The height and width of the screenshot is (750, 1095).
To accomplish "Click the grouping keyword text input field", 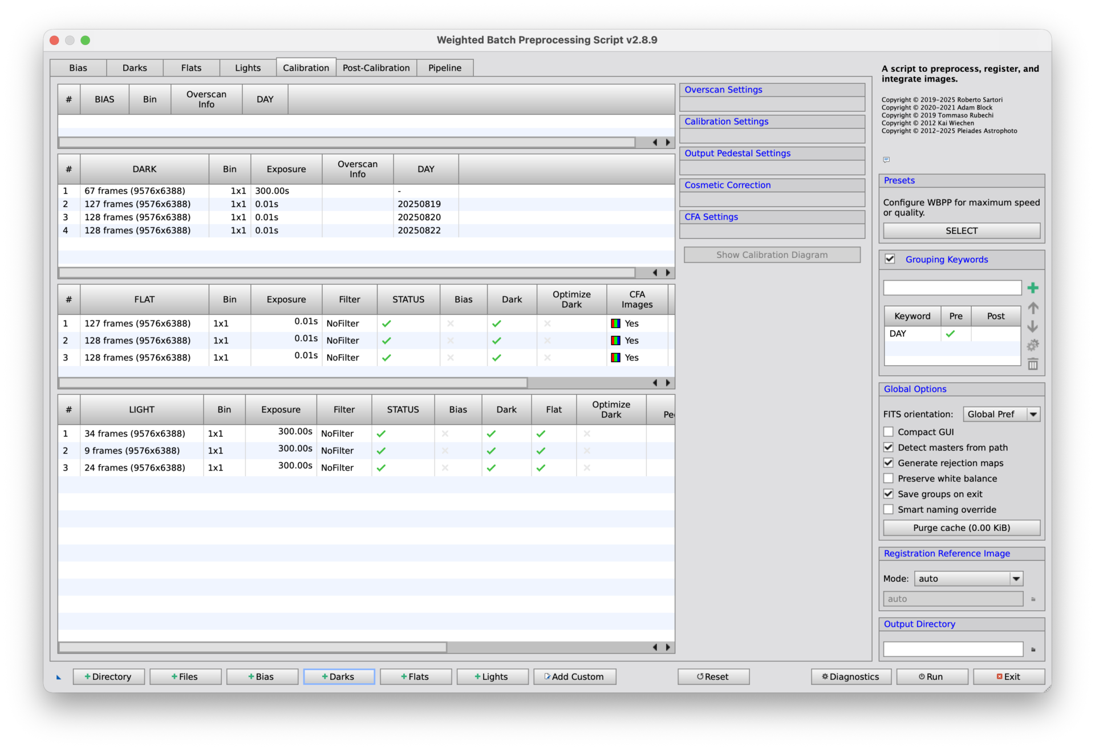I will 951,288.
